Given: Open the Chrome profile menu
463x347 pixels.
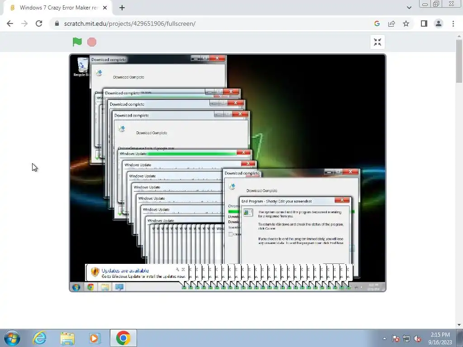Looking at the screenshot, I should (439, 23).
